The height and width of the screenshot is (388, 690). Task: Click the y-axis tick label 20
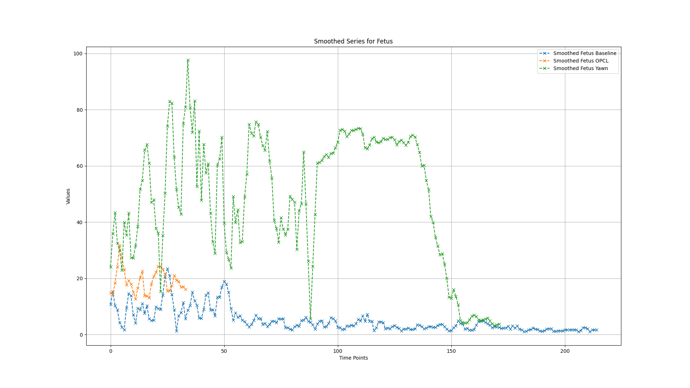point(79,278)
